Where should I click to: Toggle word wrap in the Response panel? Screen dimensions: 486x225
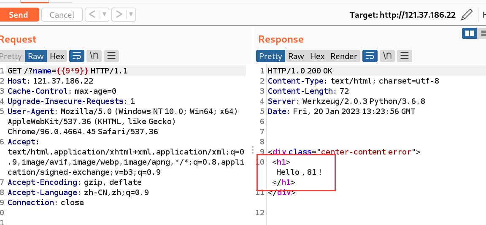coord(370,56)
